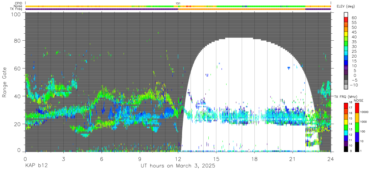
Task: Pick the orange swatch on NOISE colorbar
Action: tap(357, 118)
